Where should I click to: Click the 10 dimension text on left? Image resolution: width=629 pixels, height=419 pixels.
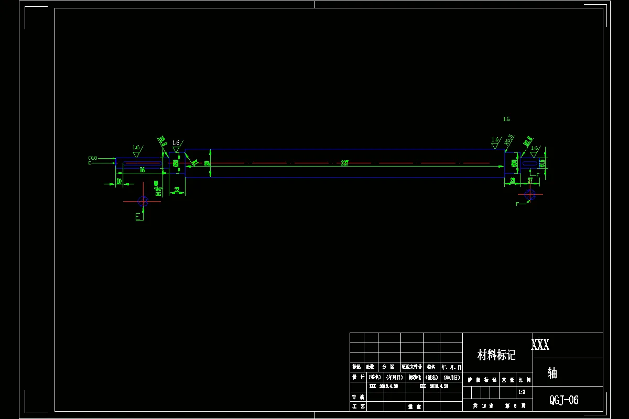119,181
